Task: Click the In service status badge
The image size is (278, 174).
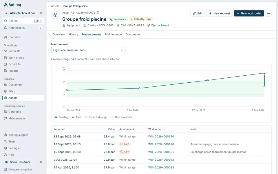Action: click(x=118, y=19)
